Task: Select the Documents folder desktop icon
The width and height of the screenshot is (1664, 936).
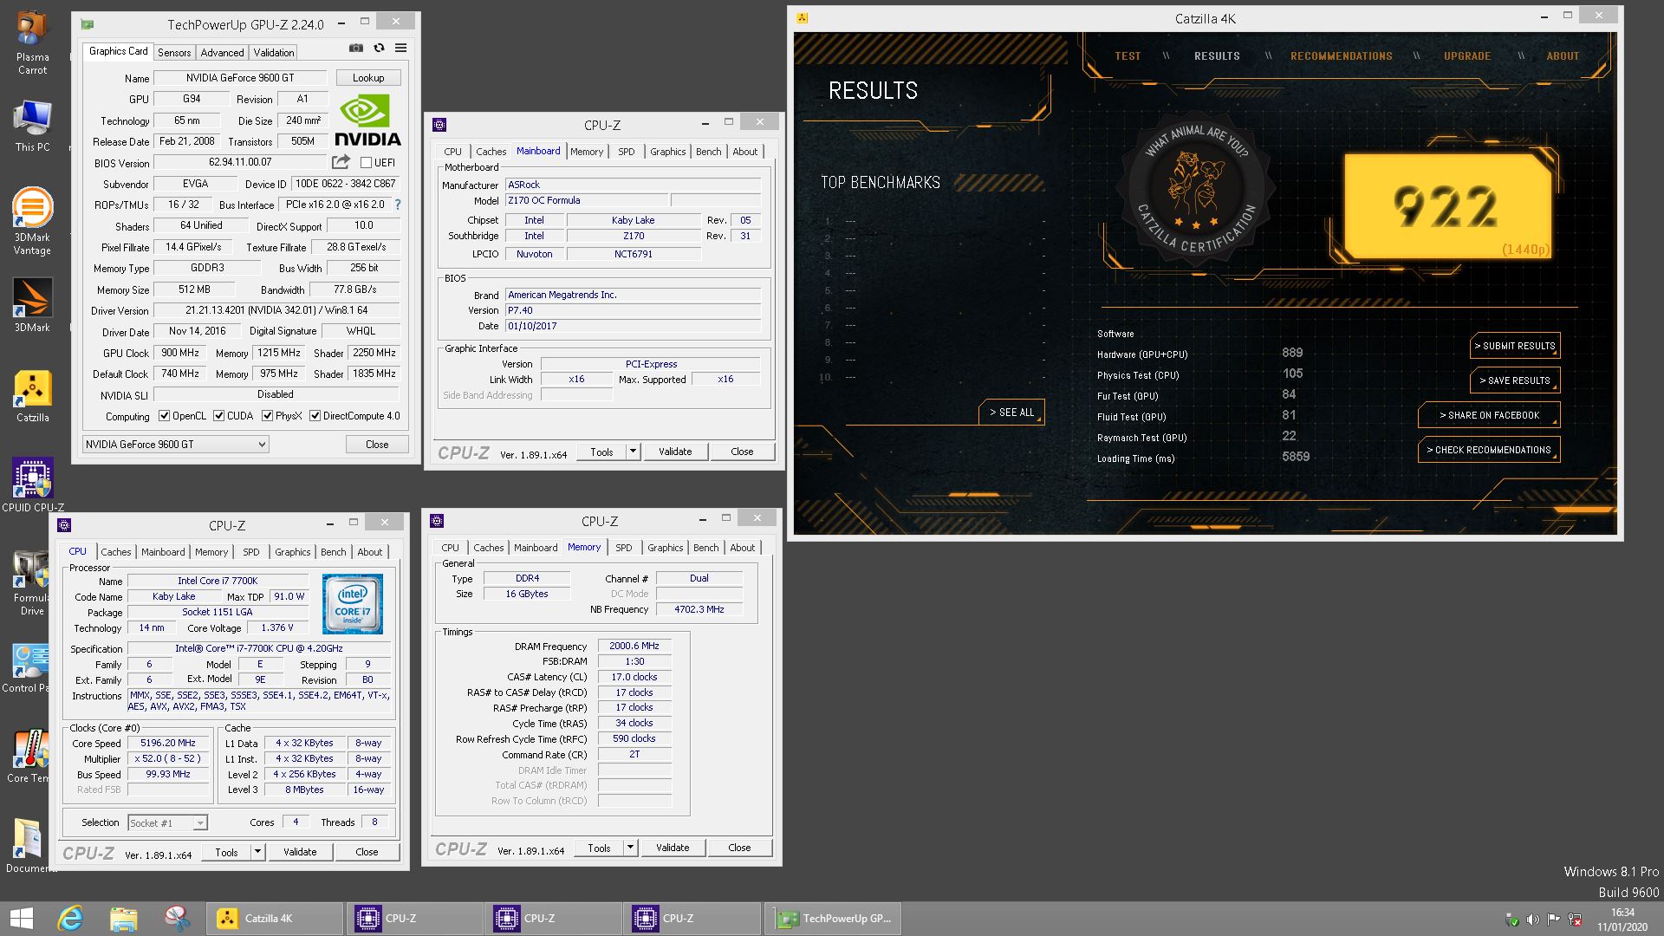Action: 29,846
